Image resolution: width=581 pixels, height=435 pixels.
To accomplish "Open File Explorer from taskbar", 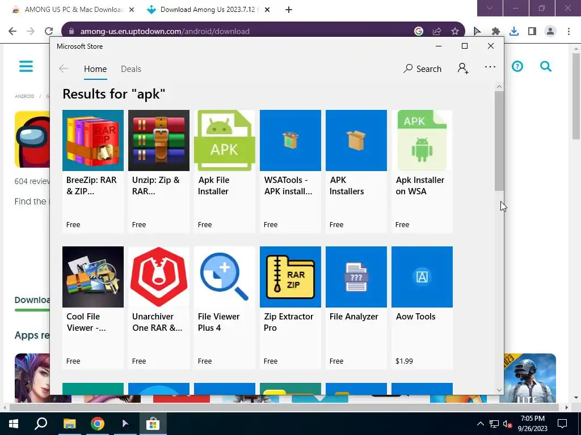I will tap(69, 424).
